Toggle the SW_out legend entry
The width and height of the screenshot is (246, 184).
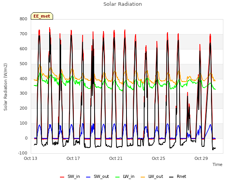[x=98, y=176]
